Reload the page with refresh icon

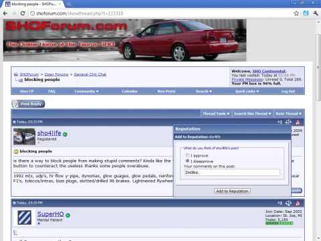click(23, 13)
